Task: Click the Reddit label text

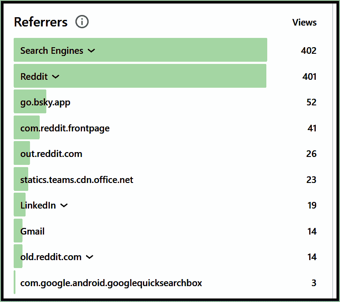Action: (34, 77)
